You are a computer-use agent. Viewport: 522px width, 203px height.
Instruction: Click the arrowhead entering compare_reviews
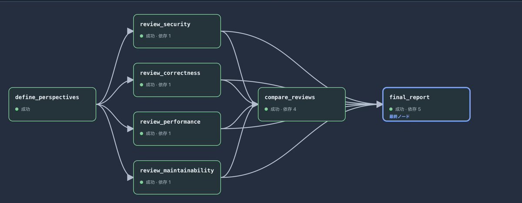[254, 104]
